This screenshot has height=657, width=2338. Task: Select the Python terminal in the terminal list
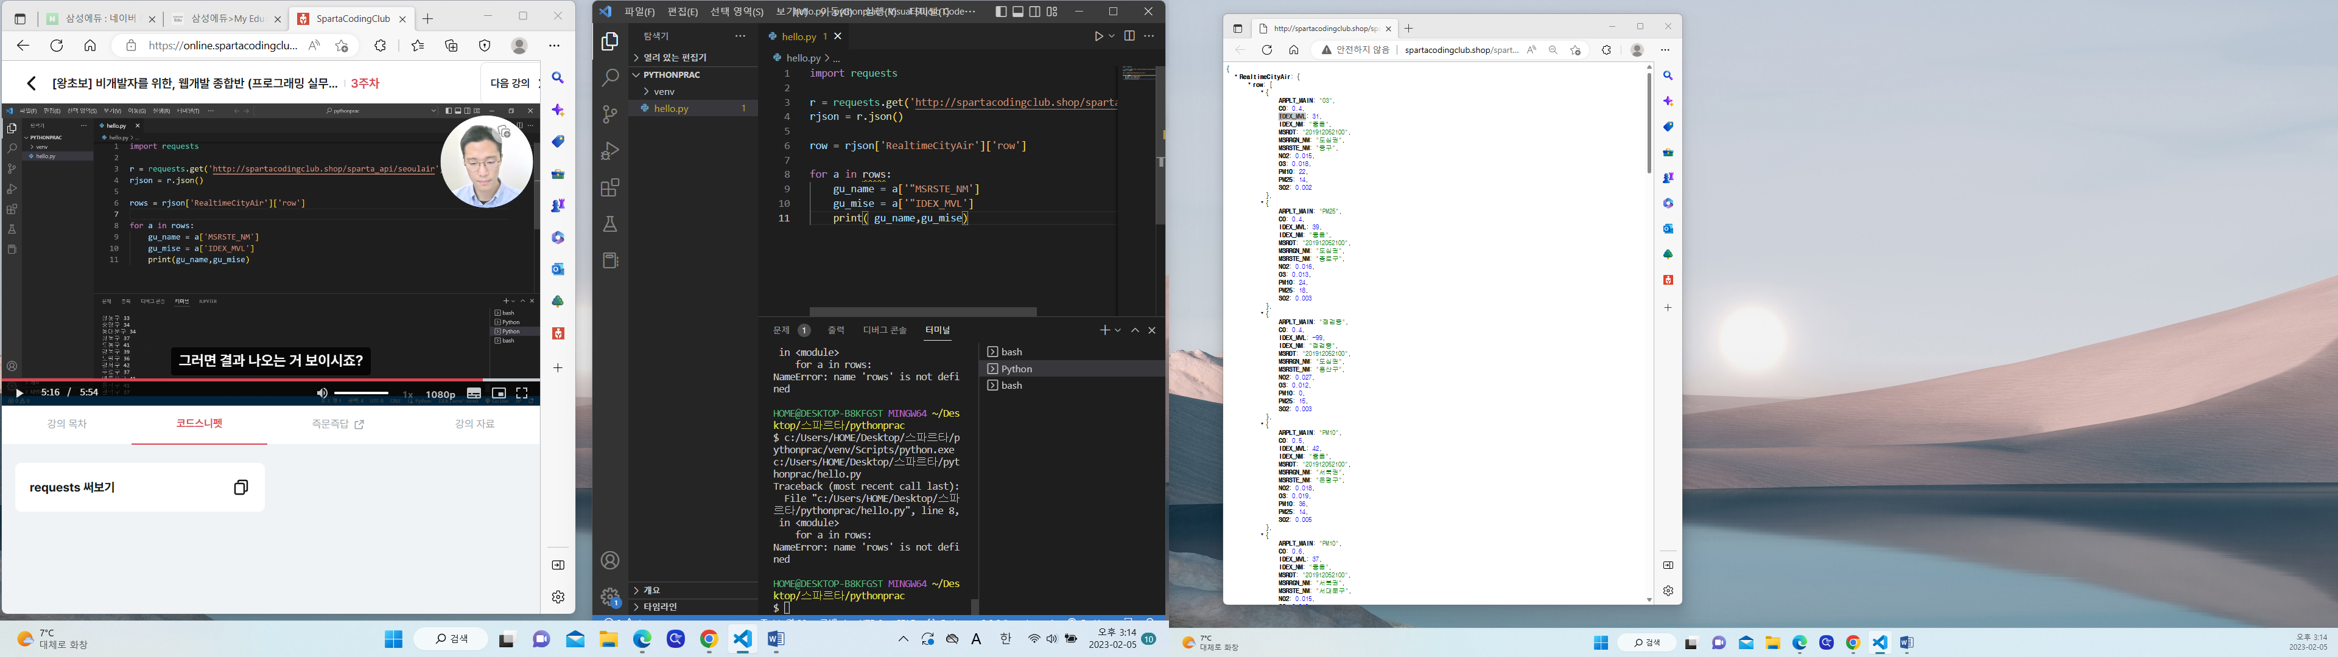click(1071, 369)
